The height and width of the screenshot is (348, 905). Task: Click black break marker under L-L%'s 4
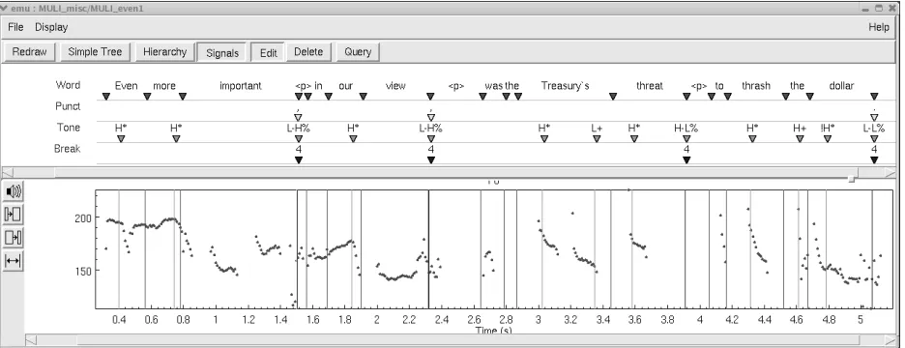874,159
